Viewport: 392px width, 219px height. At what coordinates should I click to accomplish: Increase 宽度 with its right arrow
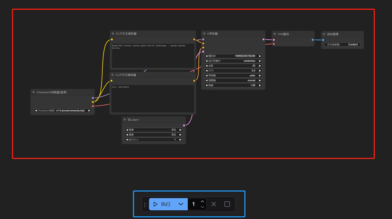[180, 130]
